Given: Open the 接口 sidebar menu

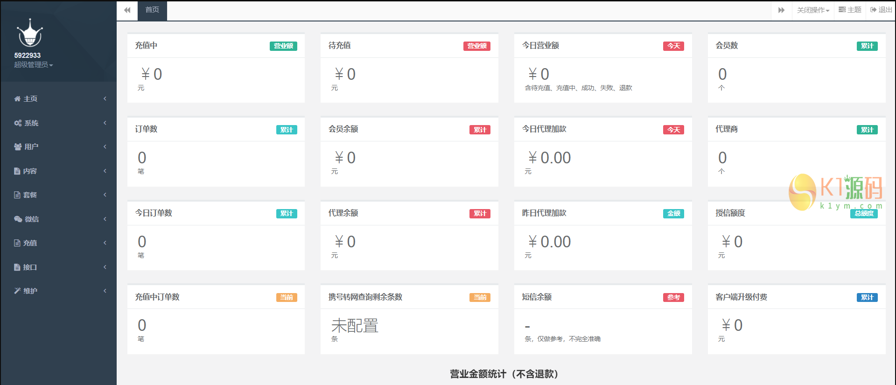Looking at the screenshot, I should point(30,267).
